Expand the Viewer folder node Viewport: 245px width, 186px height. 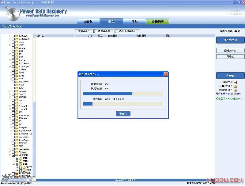[10, 152]
